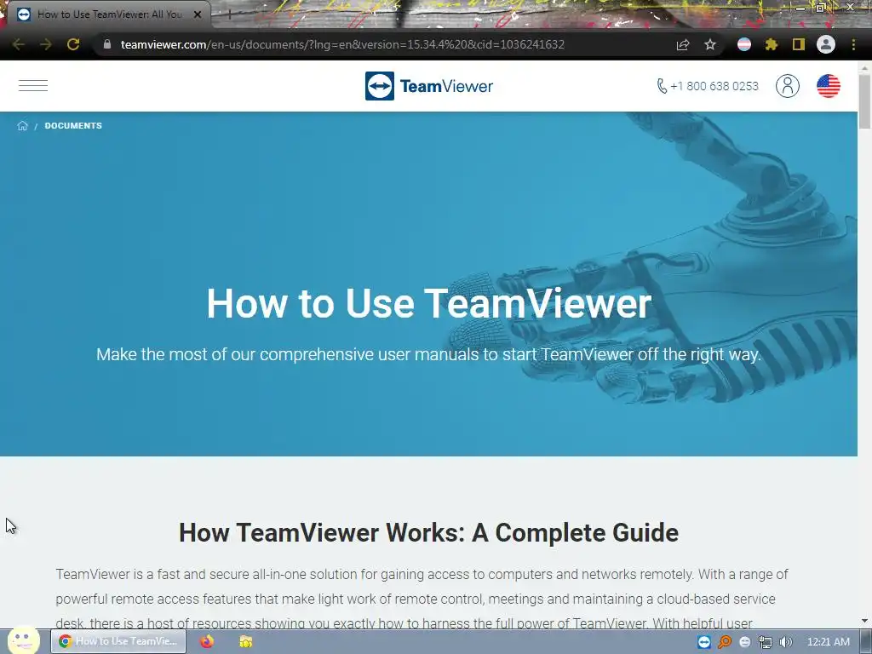Open the network tray icon
The image size is (872, 654).
[x=766, y=642]
